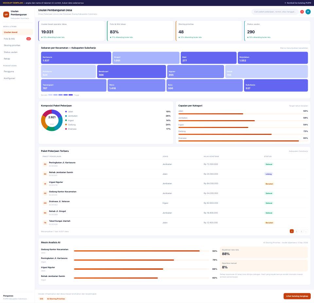This screenshot has width=314, height=303.
Task: Click Pengawas user info in sidebar
Action: pyautogui.click(x=15, y=297)
